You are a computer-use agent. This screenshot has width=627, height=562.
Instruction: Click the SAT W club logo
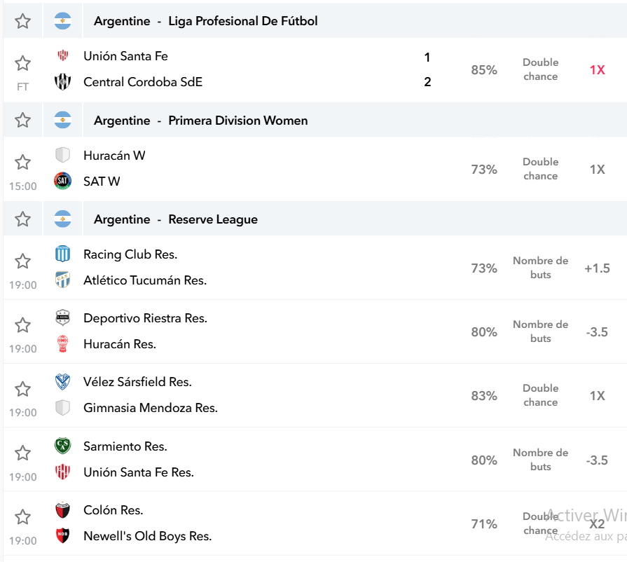tap(63, 181)
